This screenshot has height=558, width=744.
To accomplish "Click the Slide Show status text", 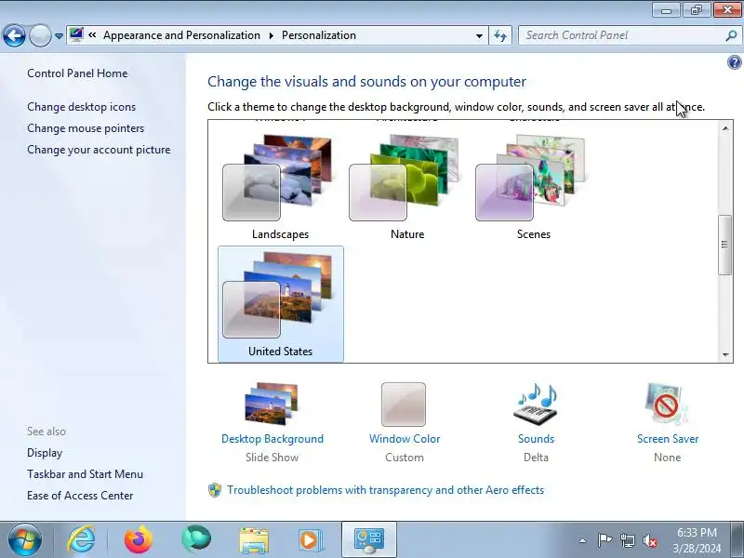I will pos(272,458).
